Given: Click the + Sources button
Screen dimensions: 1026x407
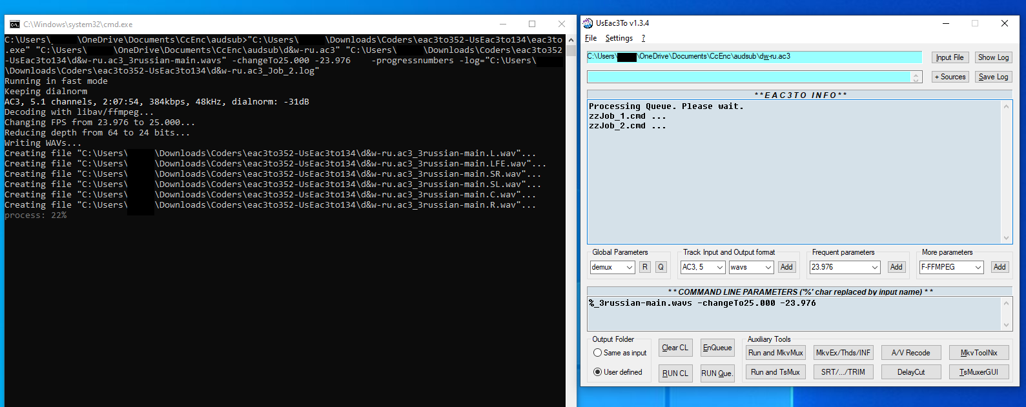Looking at the screenshot, I should click(x=950, y=77).
